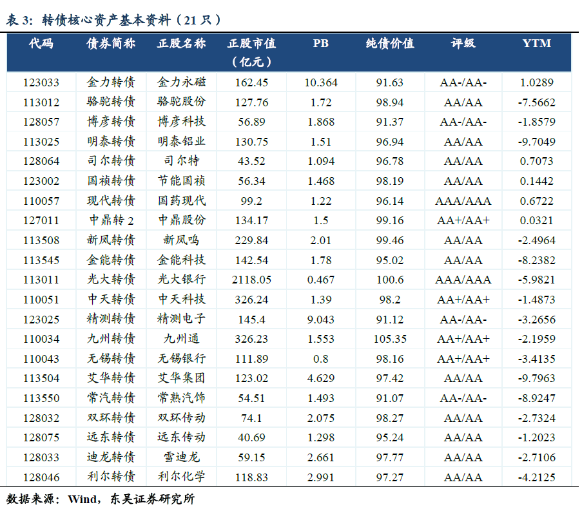The height and width of the screenshot is (527, 582).
Task: Select the 双环传动 stock name
Action: 182,417
